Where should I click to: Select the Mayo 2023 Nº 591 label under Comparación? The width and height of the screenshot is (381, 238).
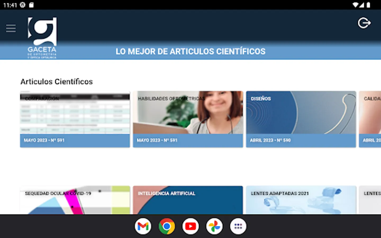tap(44, 140)
